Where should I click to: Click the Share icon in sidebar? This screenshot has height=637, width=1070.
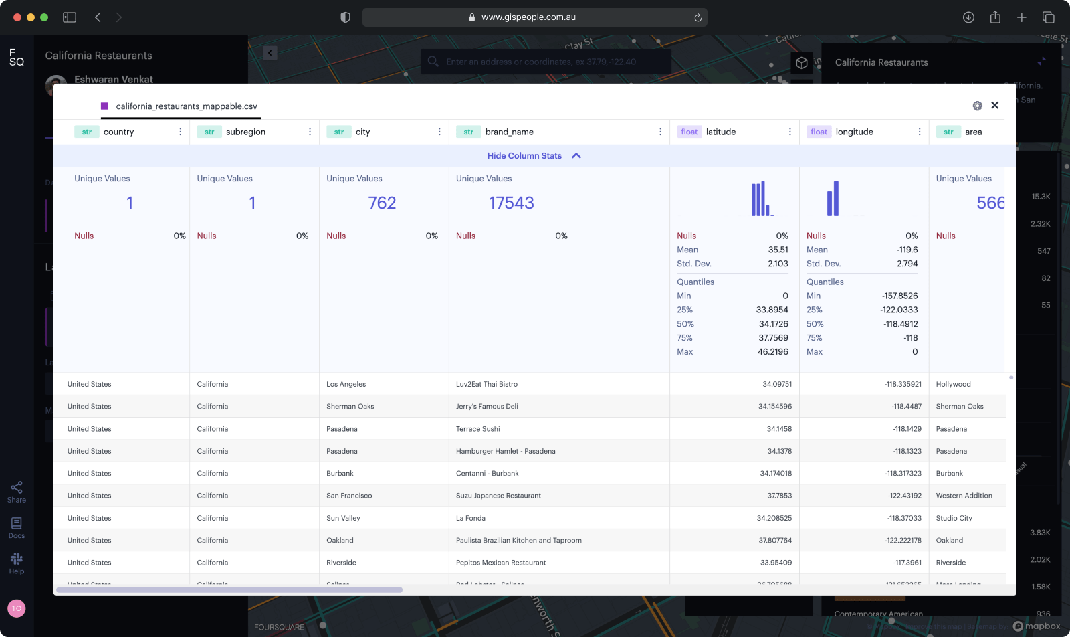click(17, 491)
